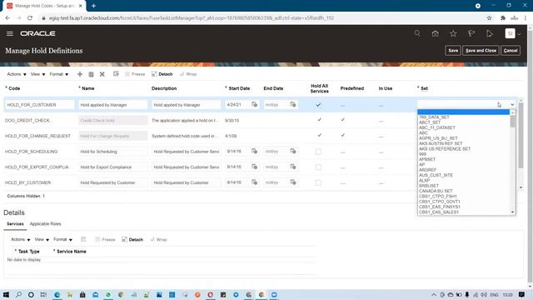Open End Date calendar for HOLD_FOR_EXPORT_COMPLIA
This screenshot has width=533, height=300.
(293, 167)
